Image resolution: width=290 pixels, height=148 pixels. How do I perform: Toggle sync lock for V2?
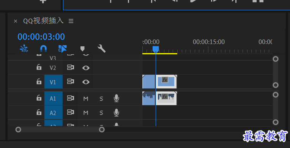[x=71, y=68]
